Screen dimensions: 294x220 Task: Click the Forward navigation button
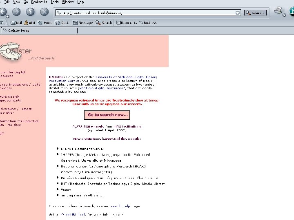tap(16, 12)
